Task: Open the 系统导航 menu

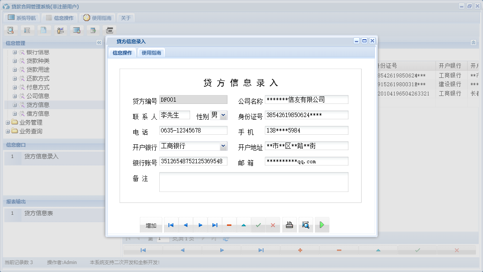Action: click(21, 18)
